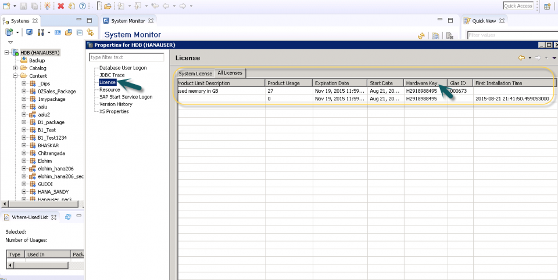Open the help question mark icon
The image size is (558, 280).
tap(82, 6)
